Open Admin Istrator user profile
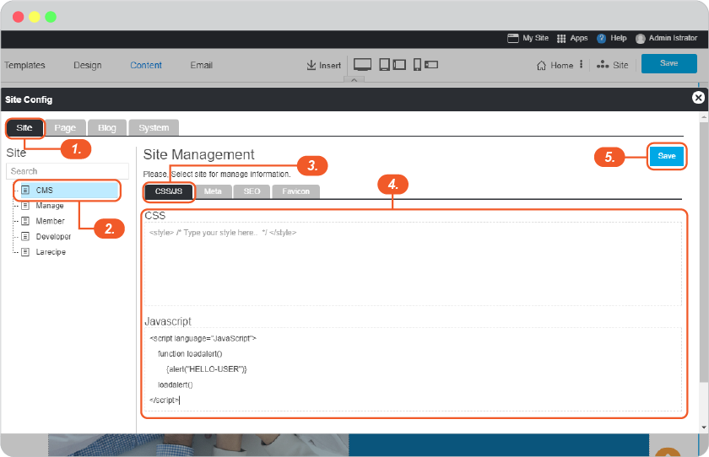Screen dimensions: 709x457 coord(666,39)
